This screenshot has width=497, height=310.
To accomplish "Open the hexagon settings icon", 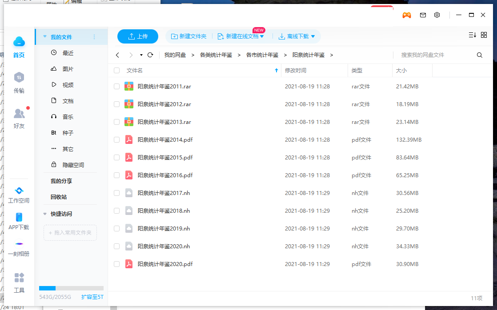I will pos(437,15).
